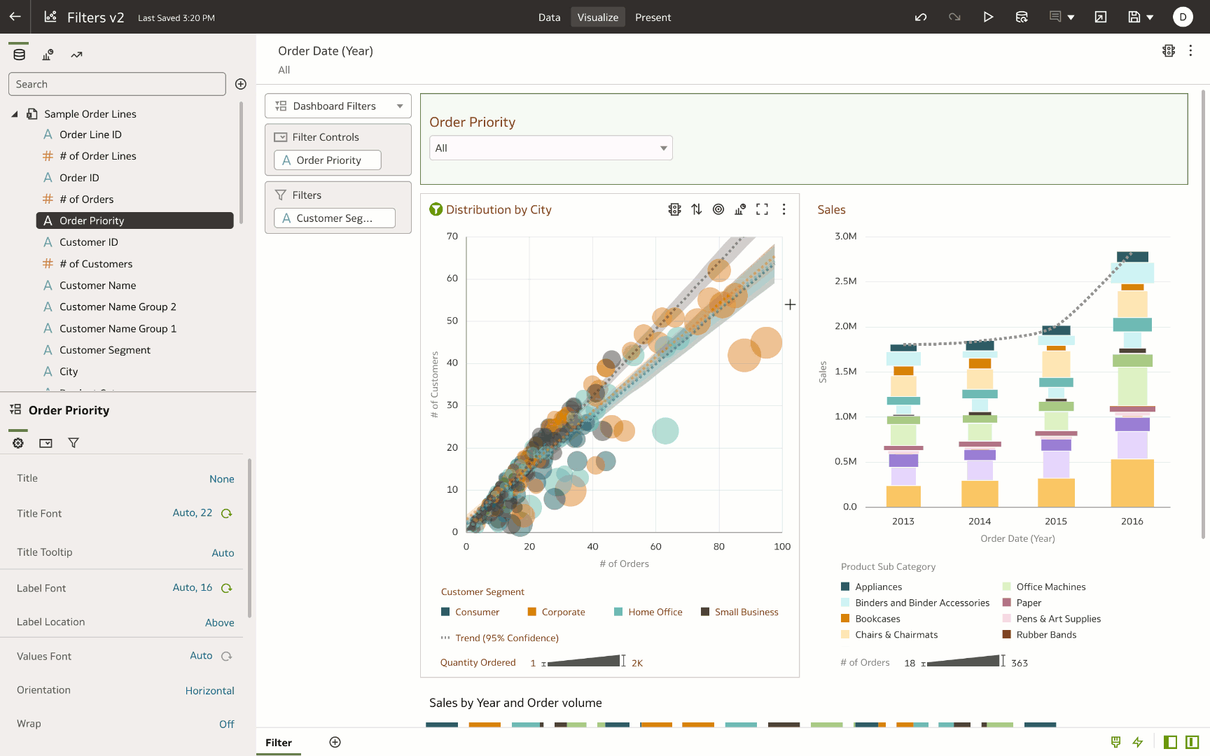Screen dimensions: 1210x756
Task: Click the refresh data icon in header
Action: coord(1022,17)
